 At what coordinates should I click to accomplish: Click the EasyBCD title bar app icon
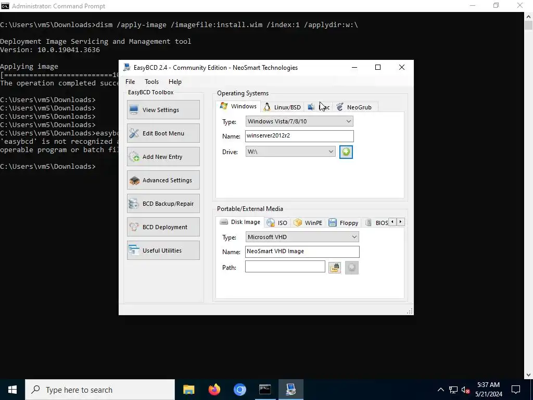point(127,67)
